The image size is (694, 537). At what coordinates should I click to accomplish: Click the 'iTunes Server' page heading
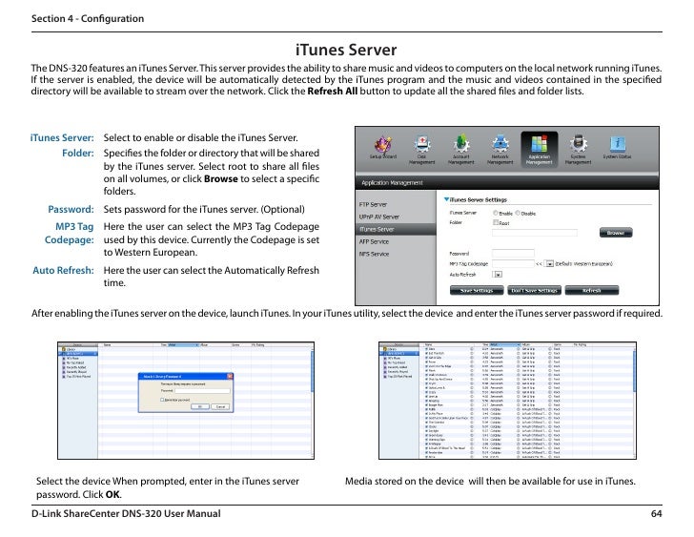point(346,50)
